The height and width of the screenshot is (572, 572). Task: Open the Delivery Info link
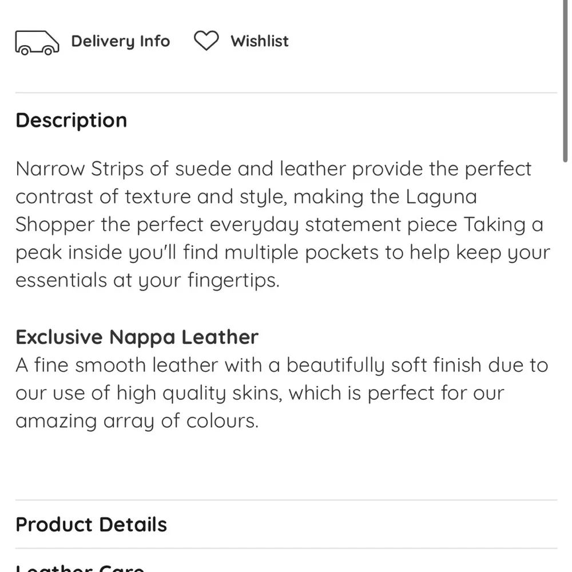[x=120, y=41]
